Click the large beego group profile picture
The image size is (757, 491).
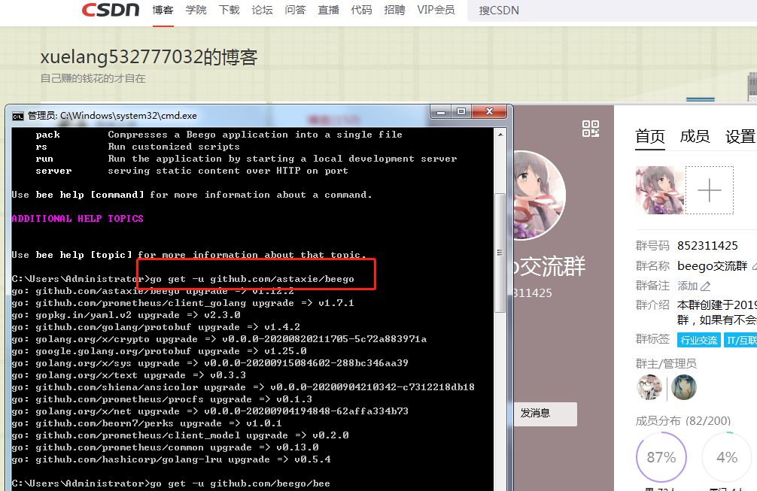(x=538, y=195)
